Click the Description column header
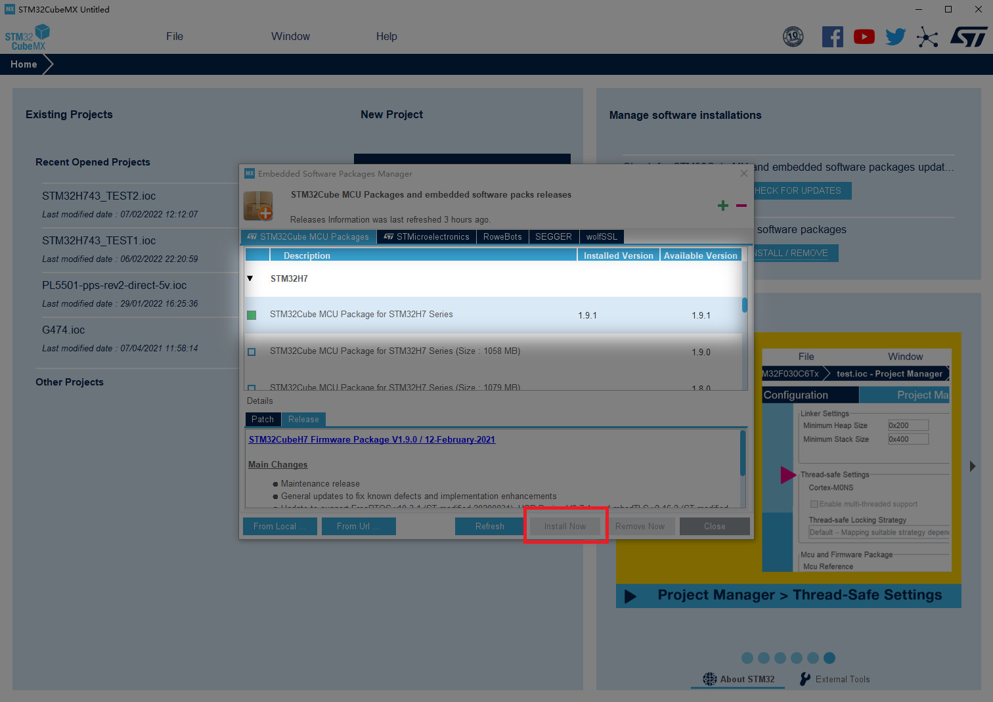 (423, 255)
